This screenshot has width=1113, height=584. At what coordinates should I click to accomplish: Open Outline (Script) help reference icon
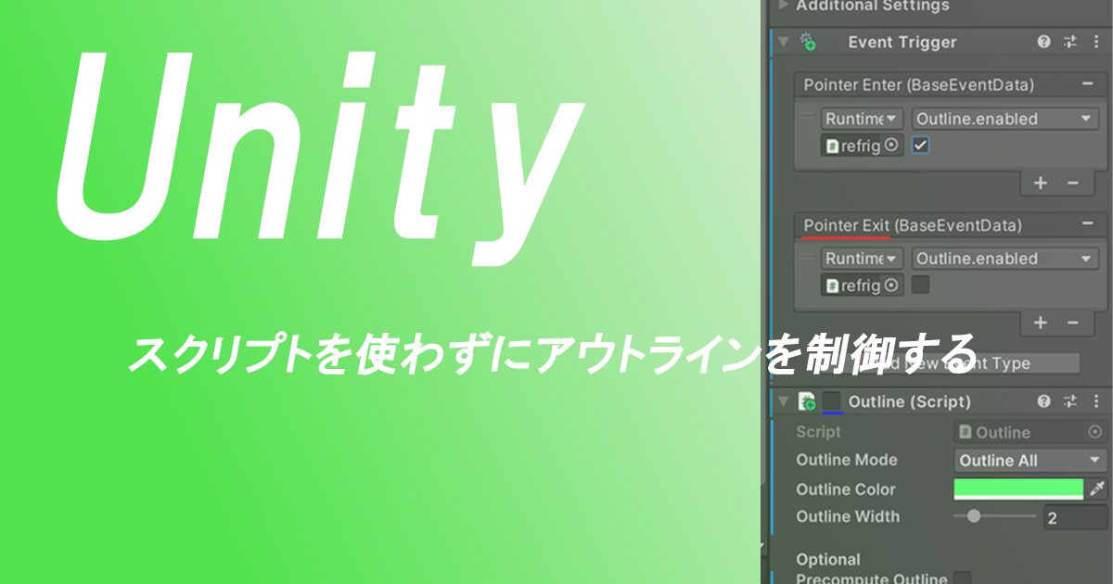coord(1044,401)
